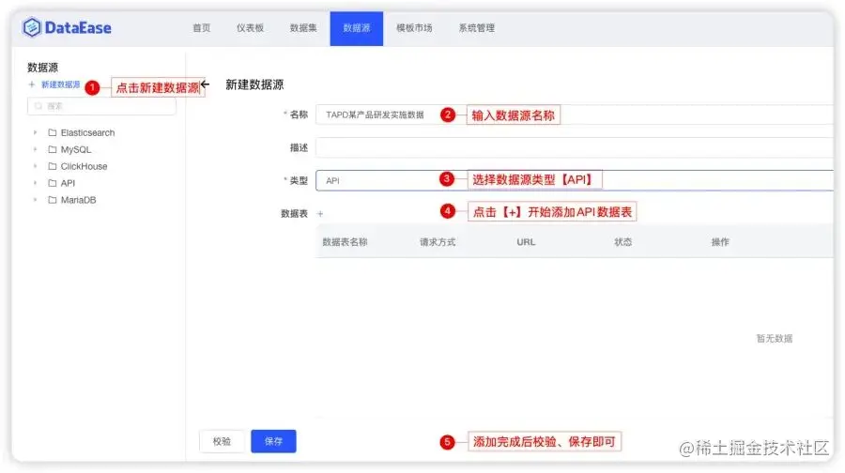
Task: Expand the Elasticsearch tree arrow
Action: pos(35,132)
